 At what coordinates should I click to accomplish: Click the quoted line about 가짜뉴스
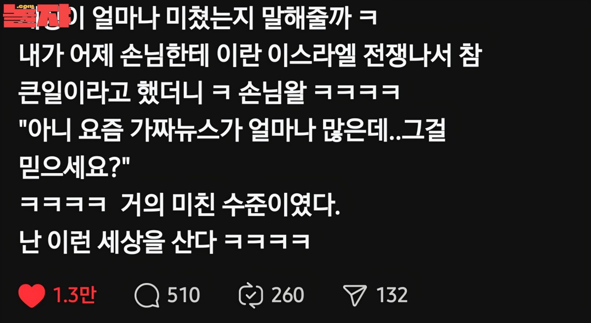coord(232,132)
